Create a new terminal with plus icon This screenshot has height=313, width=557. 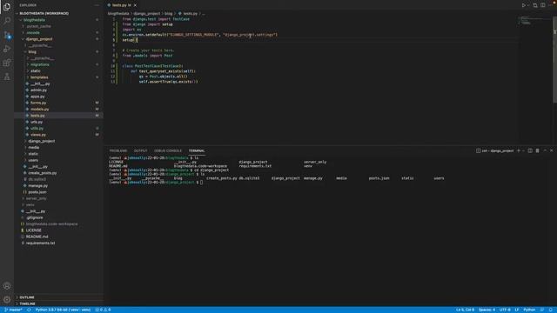point(519,150)
